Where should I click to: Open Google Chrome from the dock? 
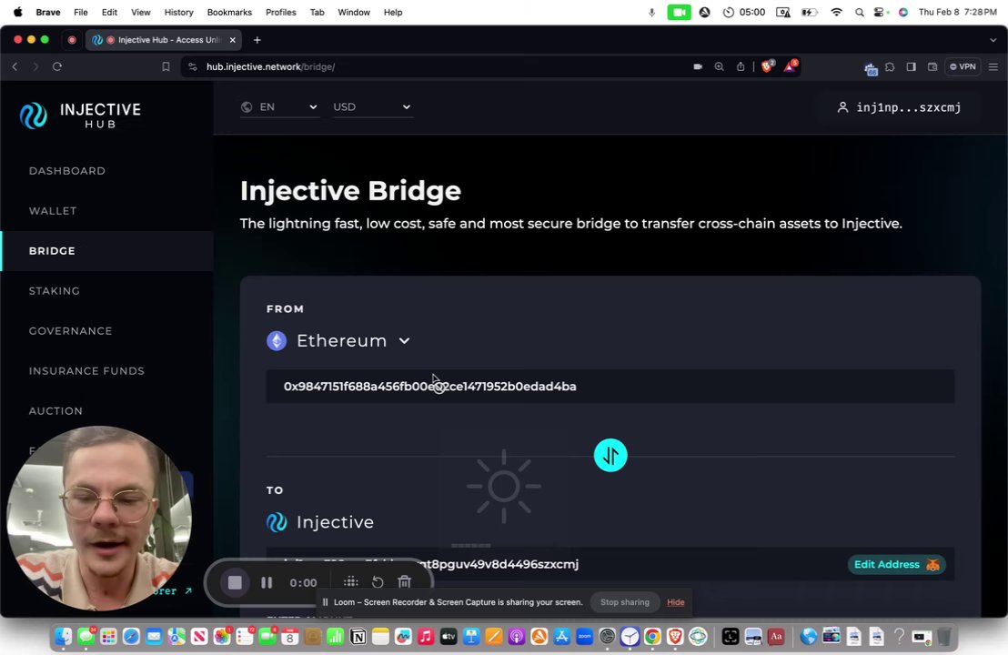[652, 637]
